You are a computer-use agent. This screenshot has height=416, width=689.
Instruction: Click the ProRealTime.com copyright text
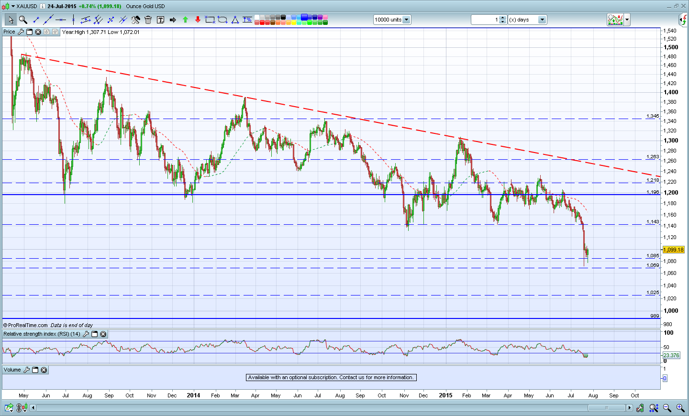point(25,325)
